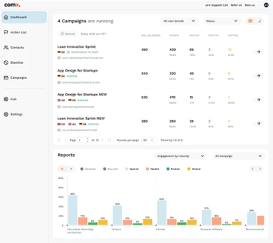Go to last page of campaigns
Screen dimensions: 273x243
click(x=109, y=140)
